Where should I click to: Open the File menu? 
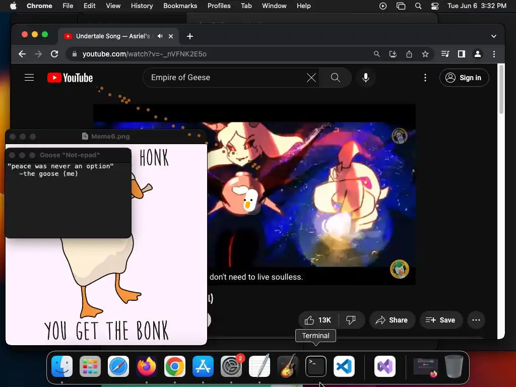point(68,6)
